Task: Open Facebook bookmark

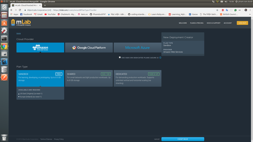Action: pos(26,14)
